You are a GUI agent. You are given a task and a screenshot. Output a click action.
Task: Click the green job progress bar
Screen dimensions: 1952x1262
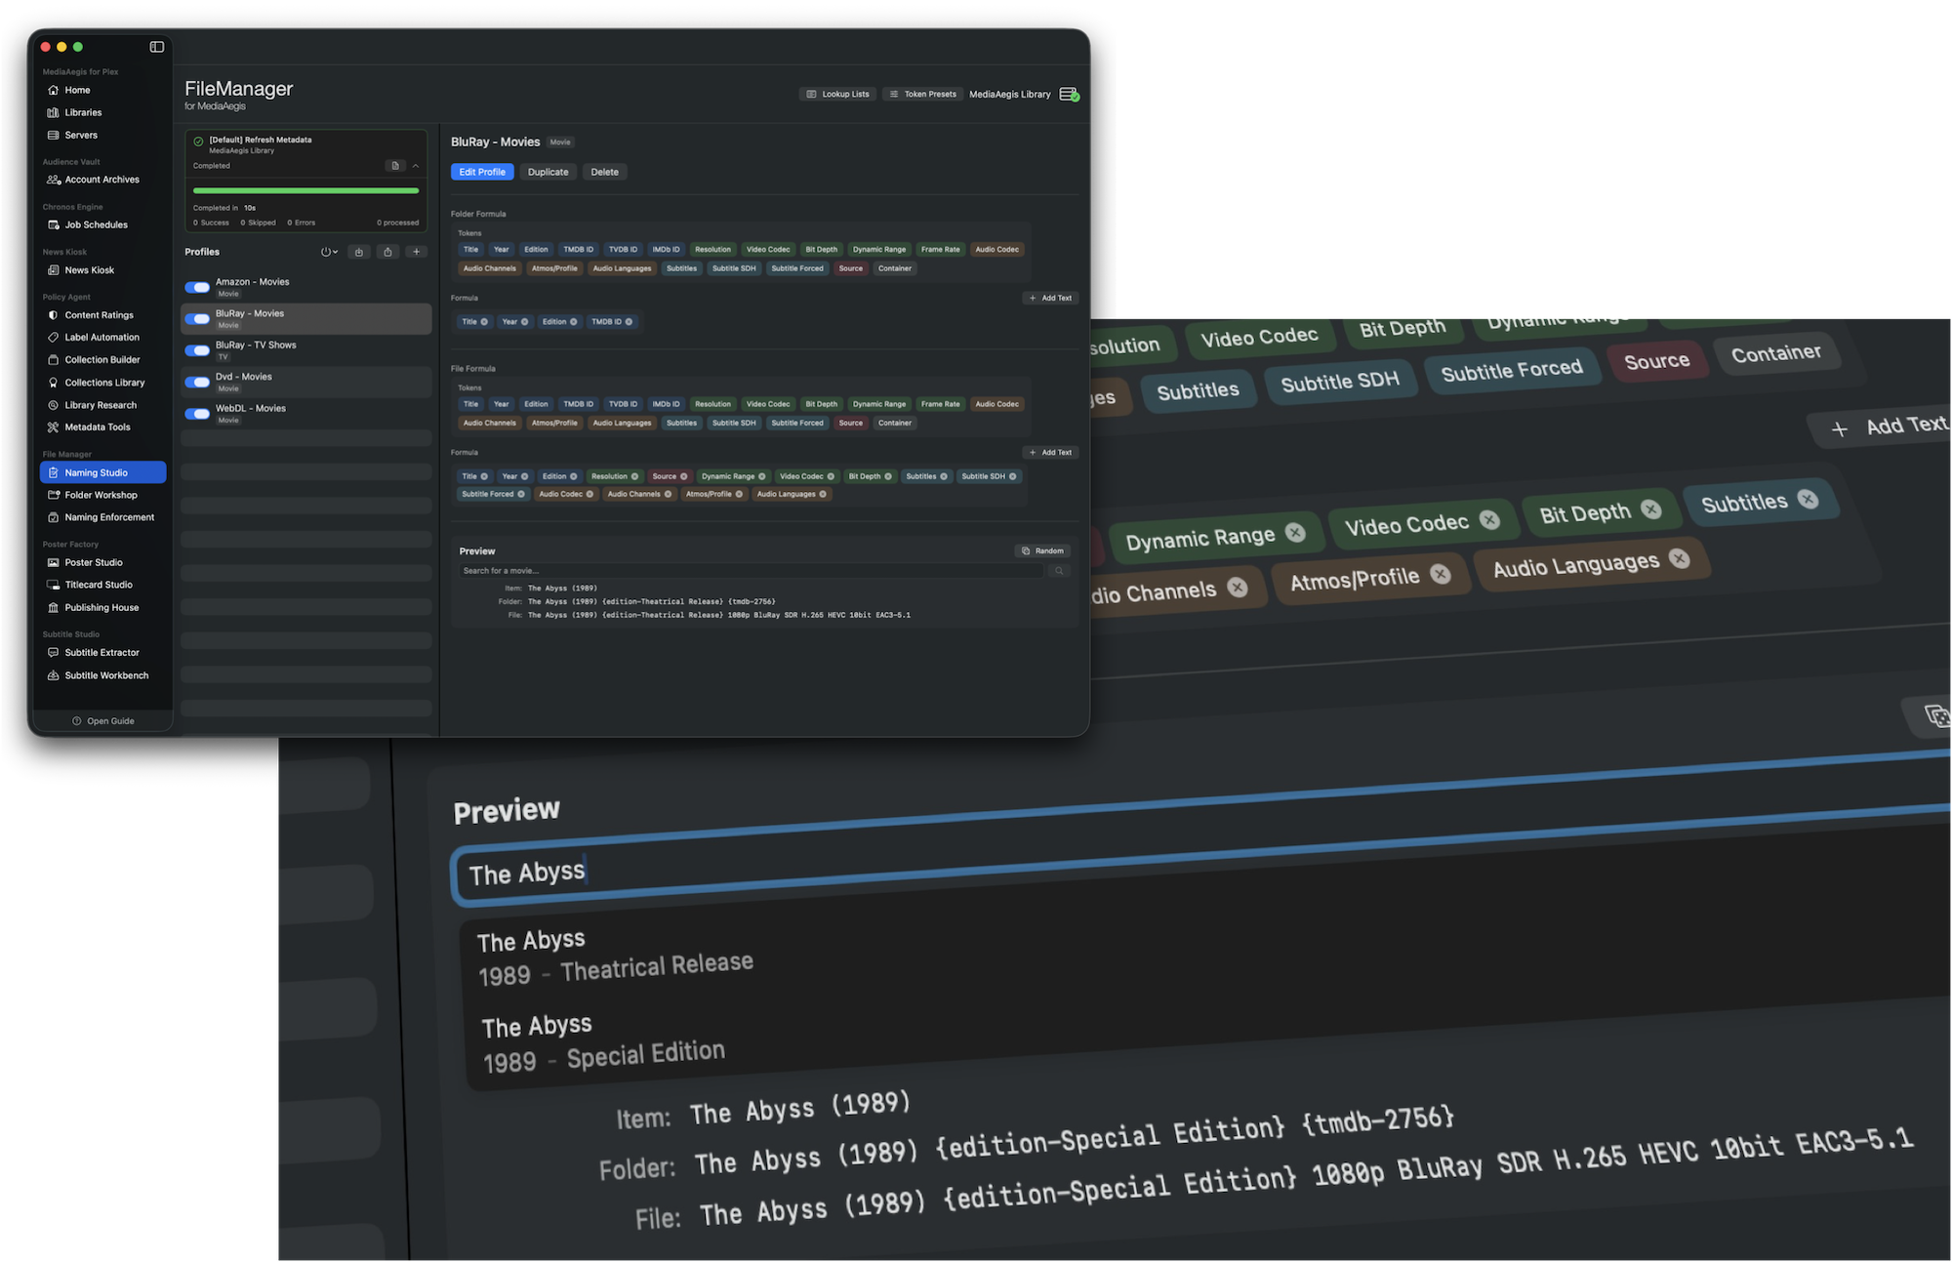(x=305, y=190)
